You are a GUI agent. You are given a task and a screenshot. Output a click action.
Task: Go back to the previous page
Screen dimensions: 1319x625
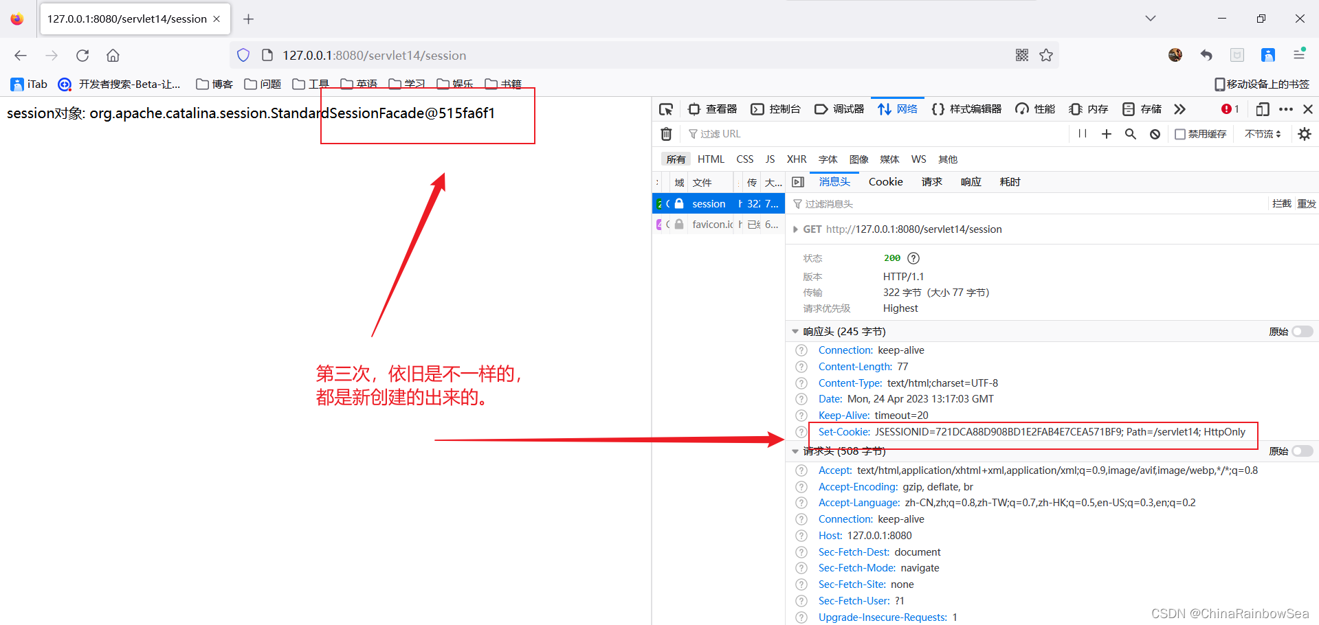tap(21, 56)
